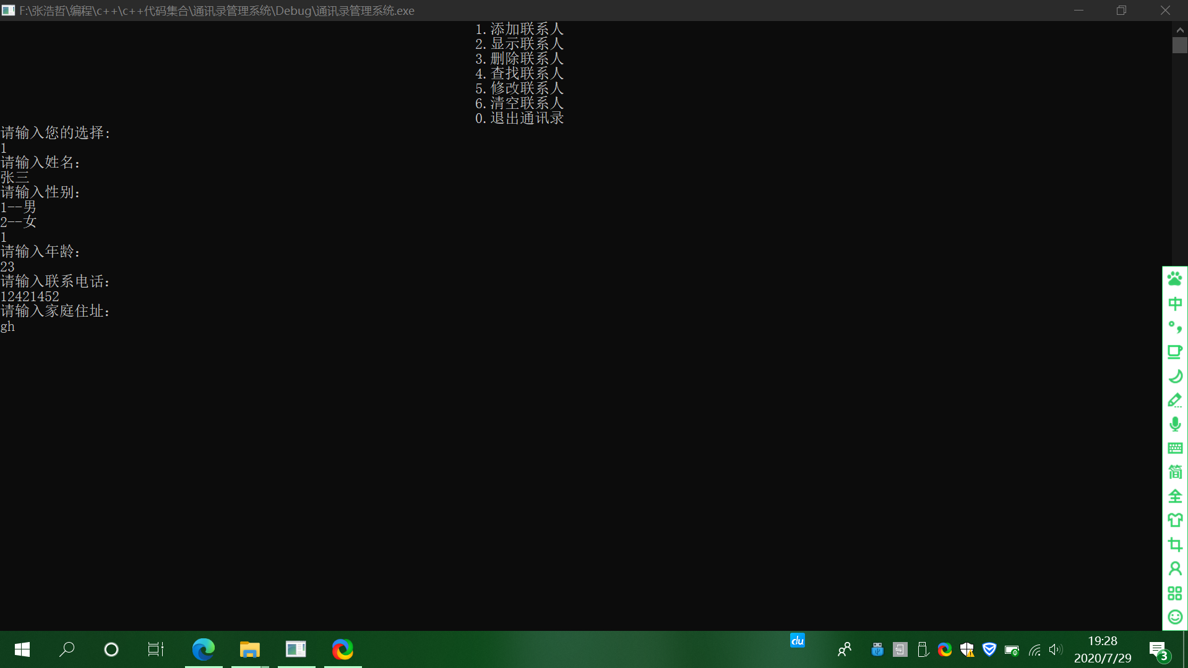1188x668 pixels.
Task: Open notification action center
Action: pos(1158,649)
